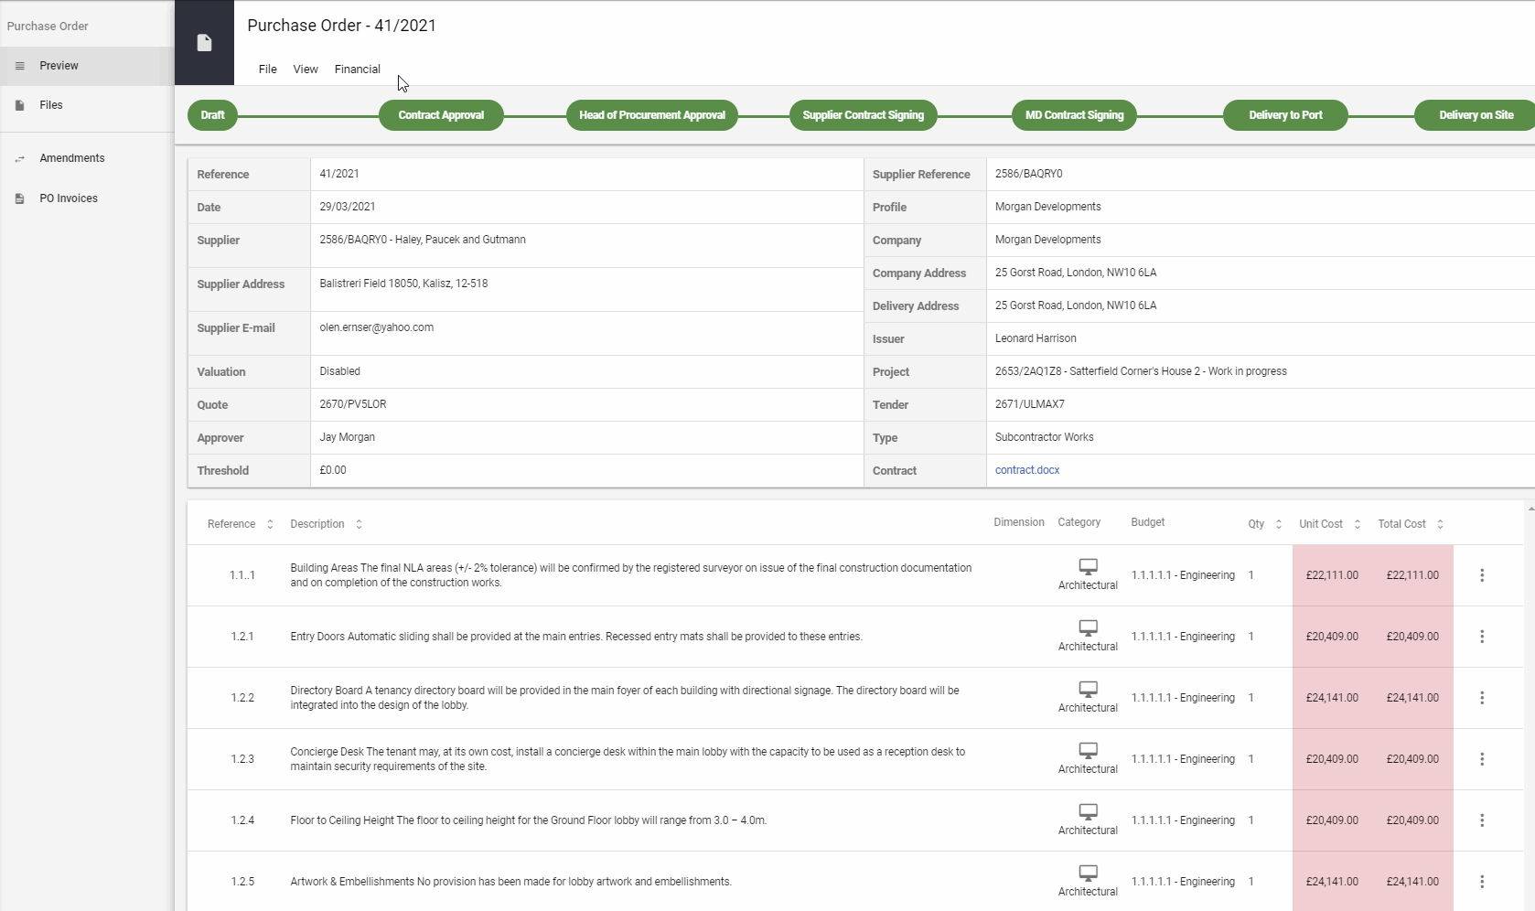Open the Preview sidebar icon

[x=19, y=65]
